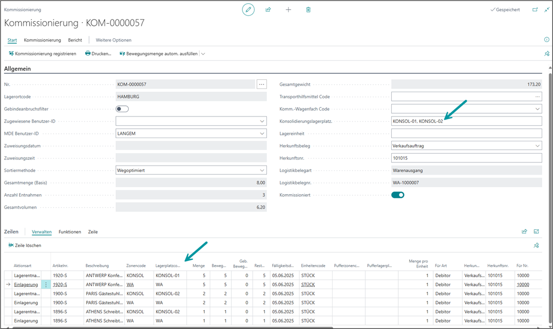Click the Drucken button
This screenshot has width=553, height=329.
click(x=98, y=53)
